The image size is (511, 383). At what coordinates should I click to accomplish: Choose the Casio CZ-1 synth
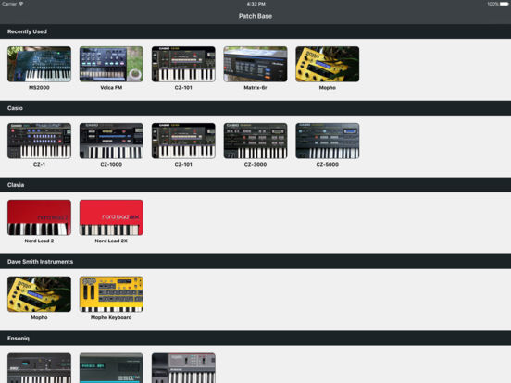pos(39,141)
